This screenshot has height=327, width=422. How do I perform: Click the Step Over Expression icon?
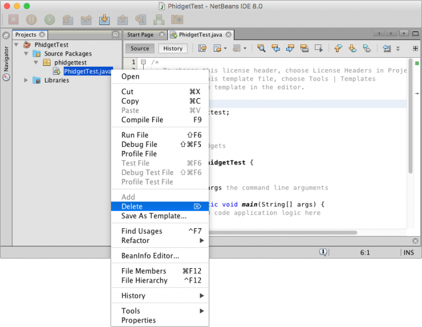86,20
